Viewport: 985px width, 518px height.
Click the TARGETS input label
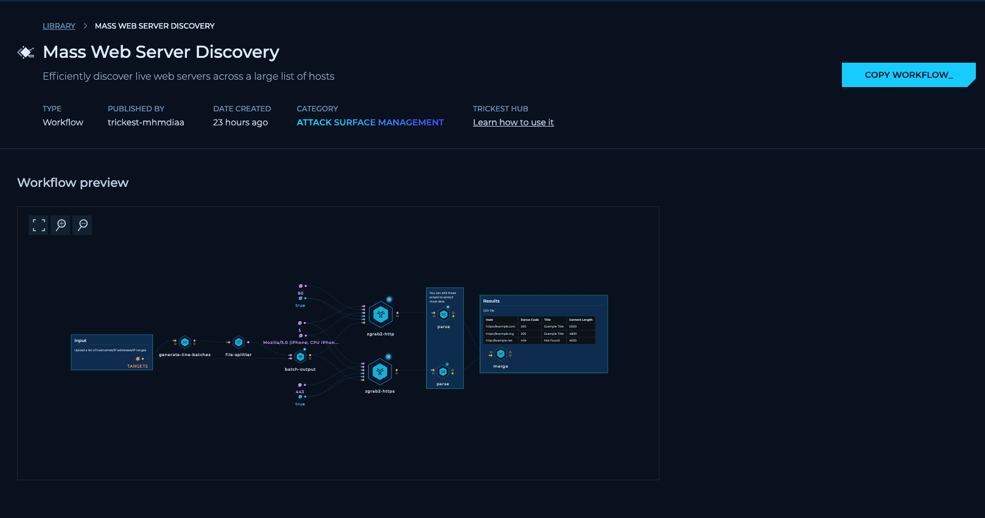click(x=138, y=366)
